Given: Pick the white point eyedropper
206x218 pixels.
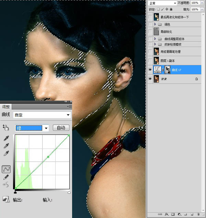Looking at the screenshot, I should click(x=6, y=153).
